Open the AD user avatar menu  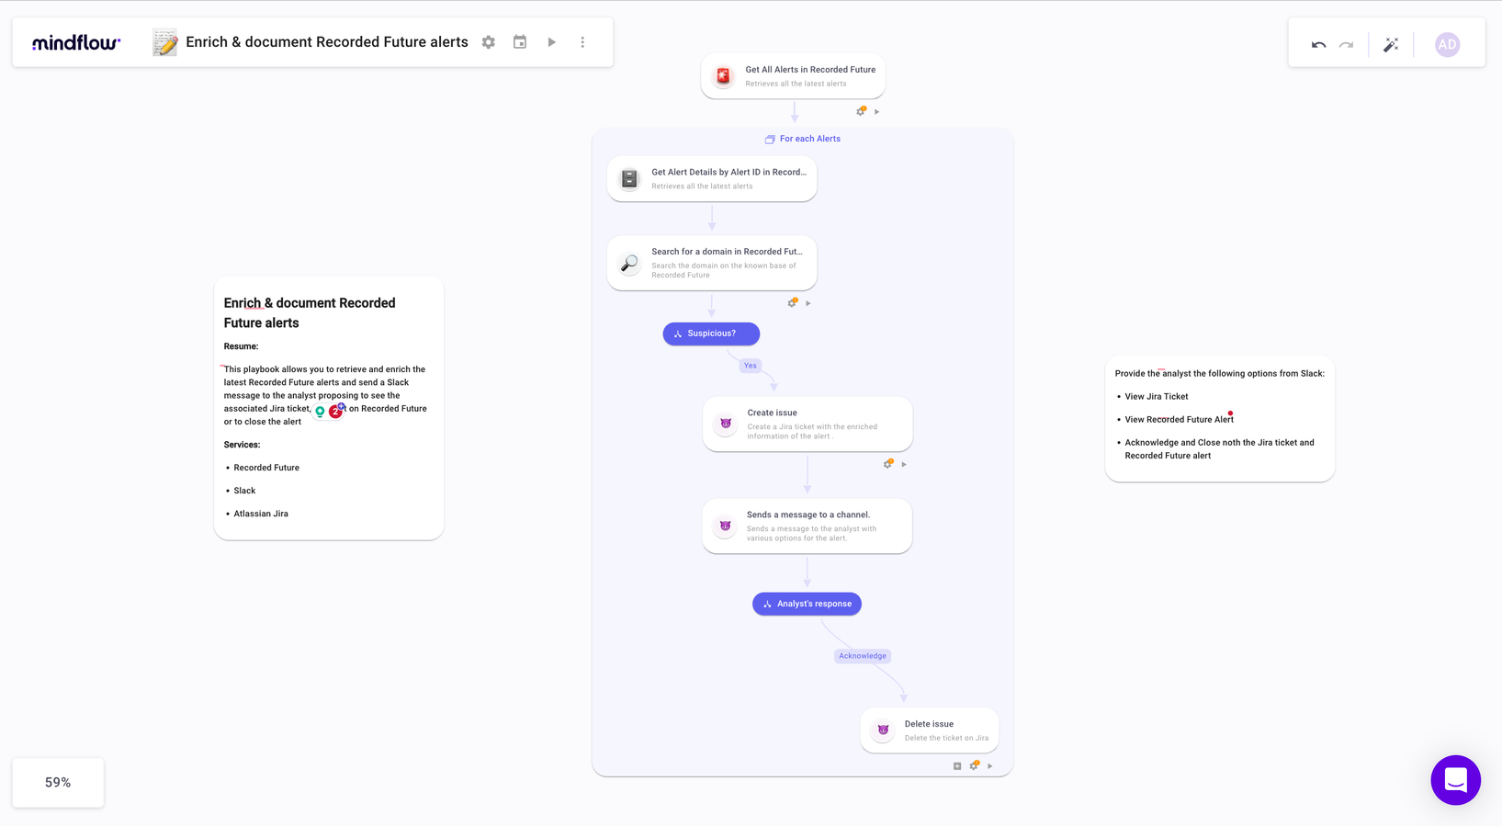tap(1447, 44)
